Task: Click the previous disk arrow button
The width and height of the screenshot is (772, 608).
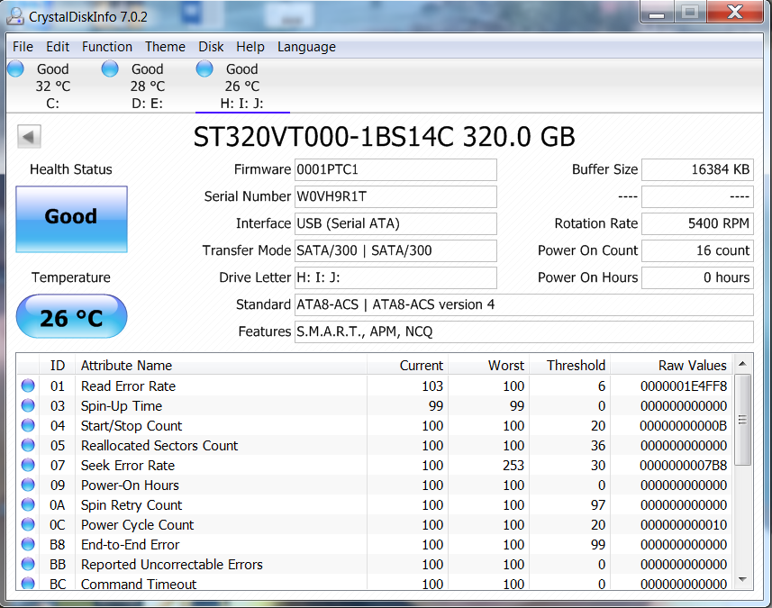Action: (x=29, y=136)
